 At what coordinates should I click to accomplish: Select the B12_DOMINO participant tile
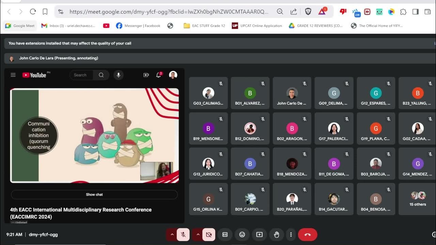coord(250,128)
